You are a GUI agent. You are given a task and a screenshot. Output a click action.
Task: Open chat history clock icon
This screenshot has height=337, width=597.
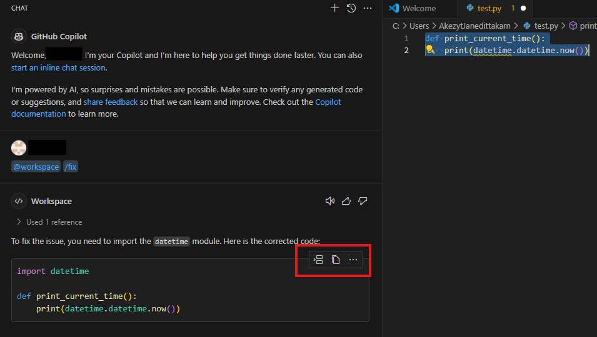pos(351,8)
